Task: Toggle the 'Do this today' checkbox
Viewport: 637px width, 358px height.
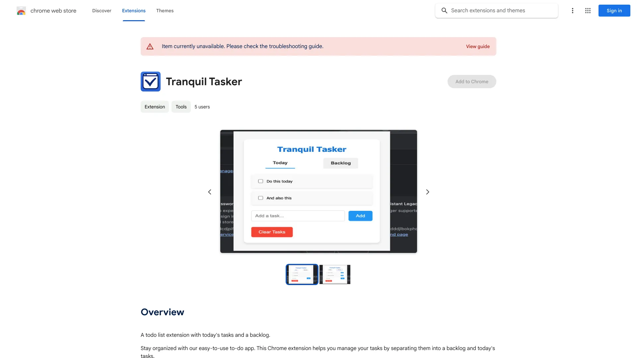Action: tap(260, 181)
